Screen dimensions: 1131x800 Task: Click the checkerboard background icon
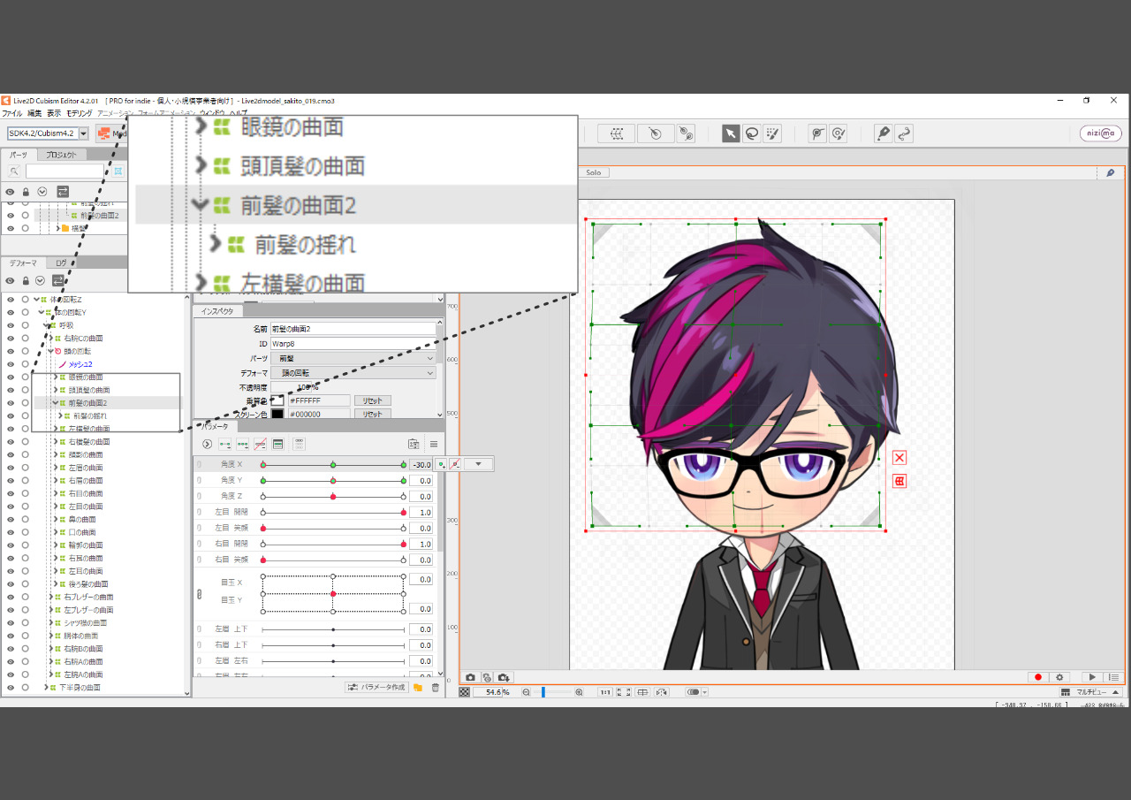[x=465, y=692]
